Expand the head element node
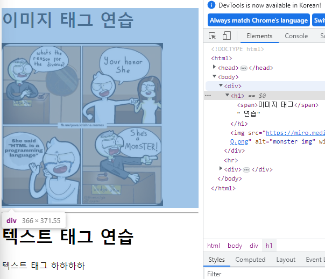 pyautogui.click(x=214, y=67)
